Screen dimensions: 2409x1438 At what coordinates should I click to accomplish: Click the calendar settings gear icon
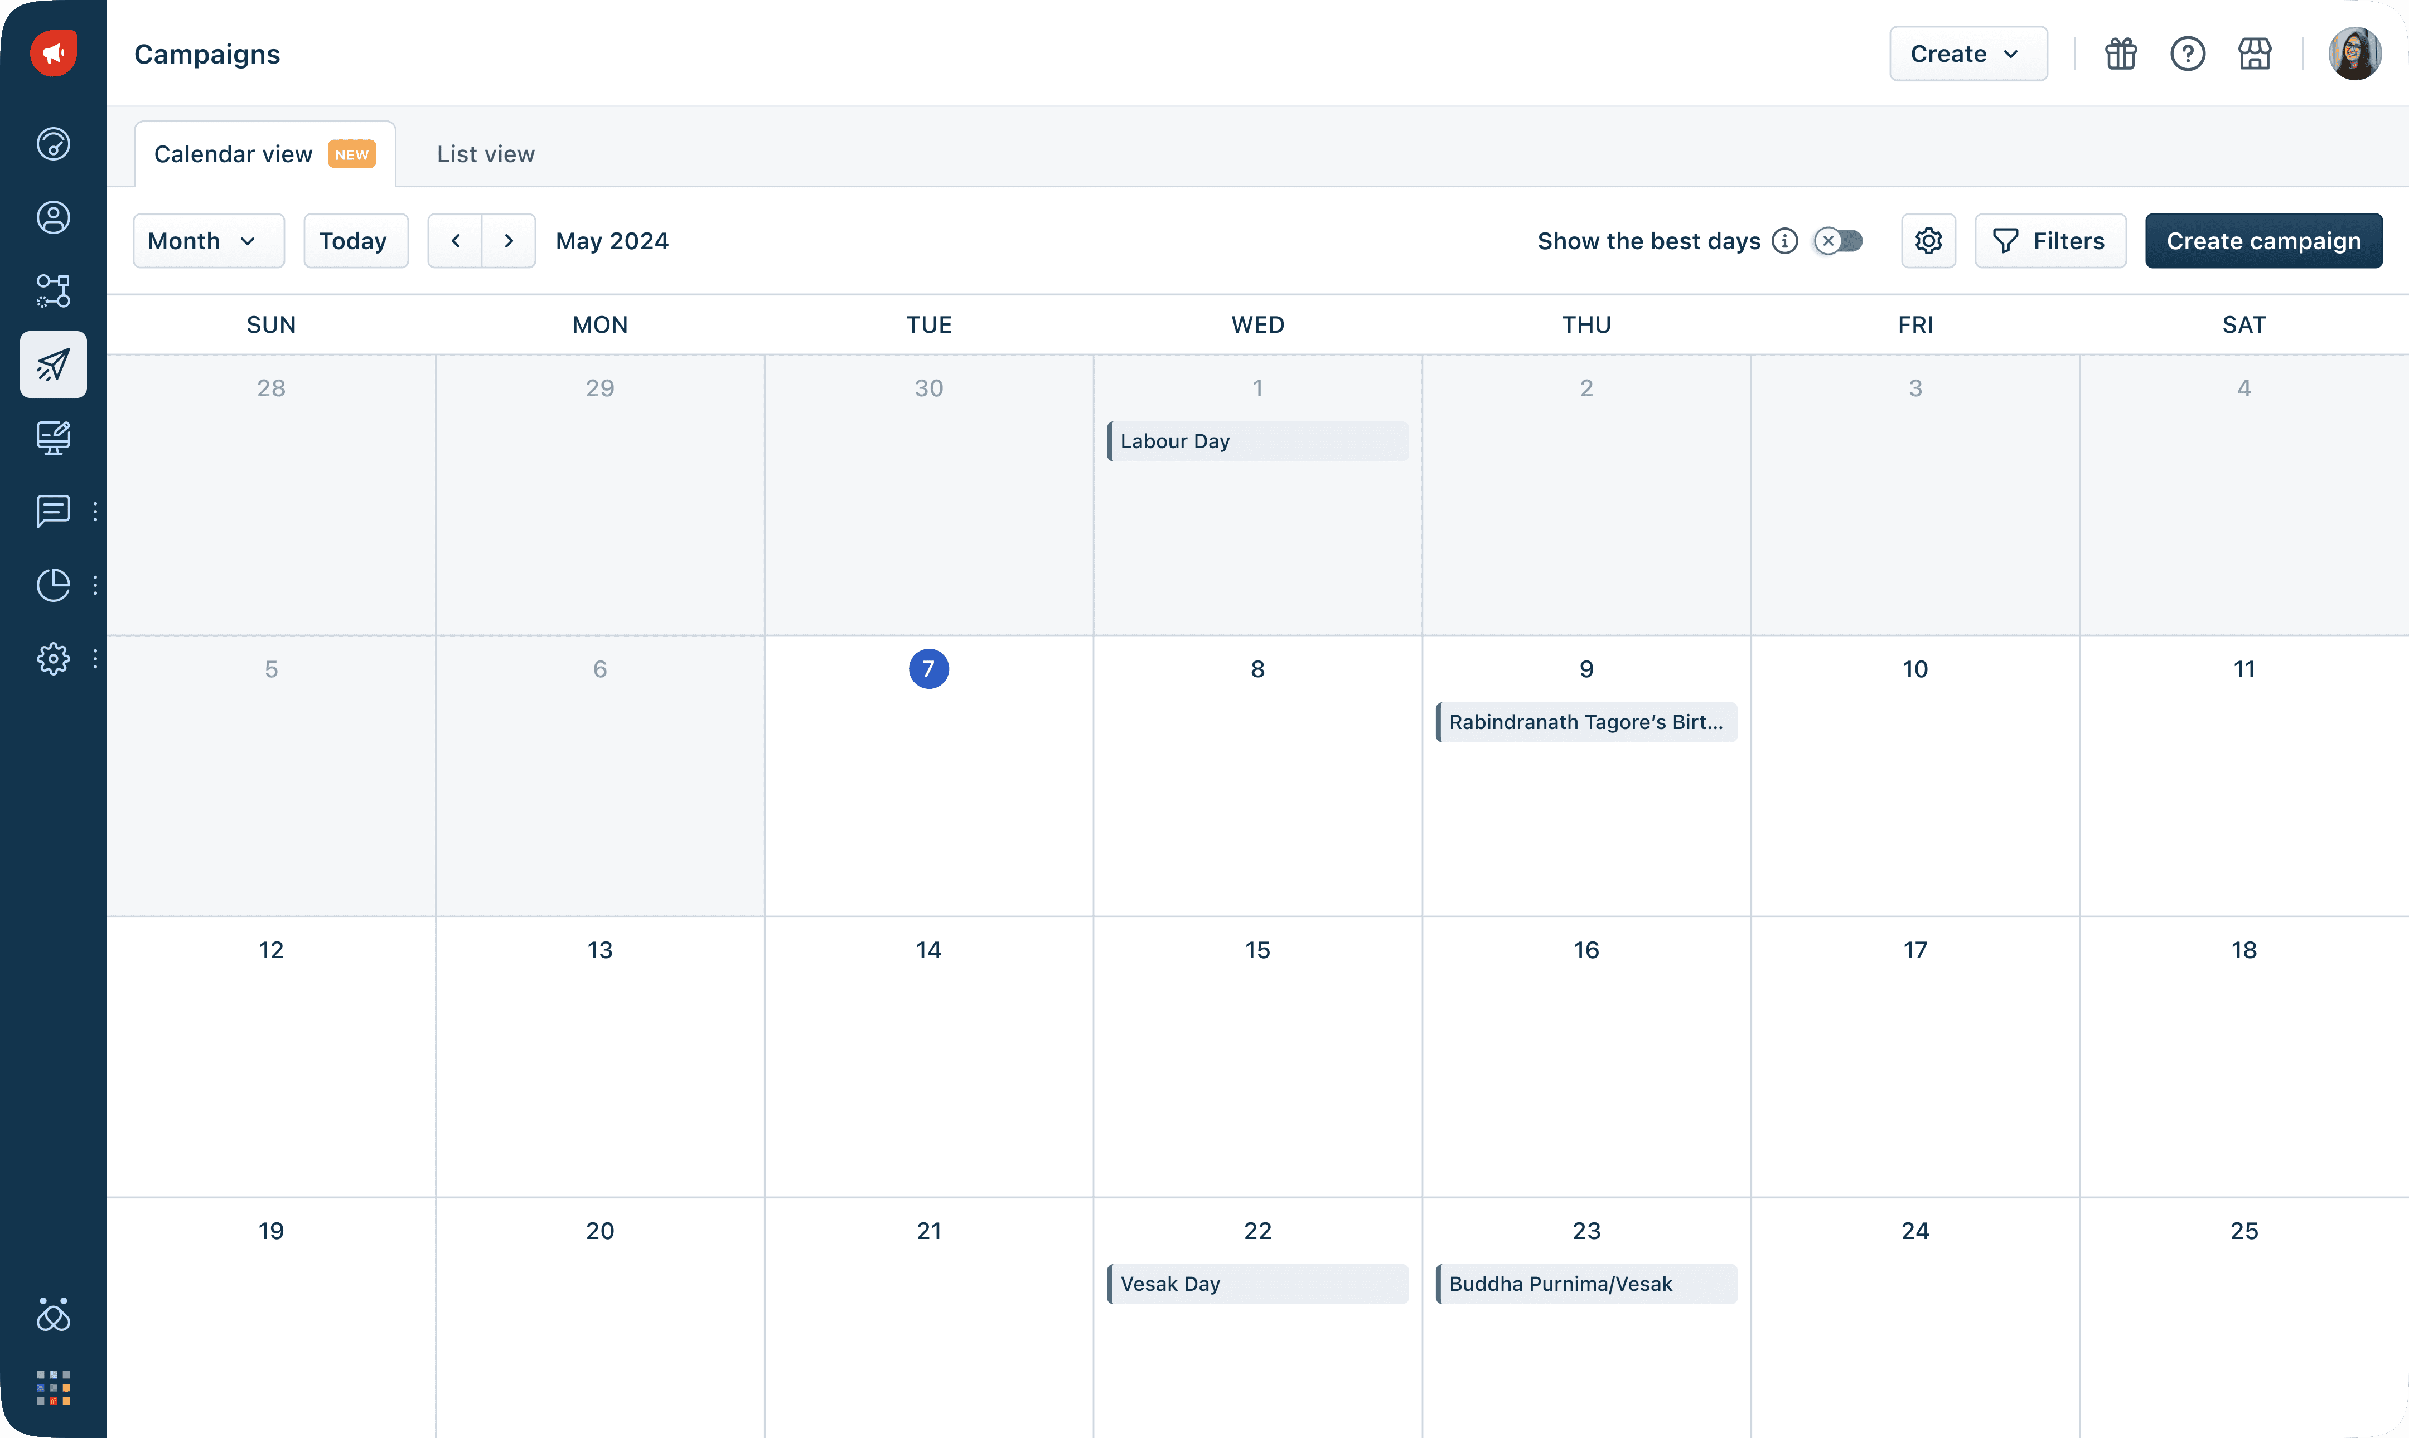tap(1928, 240)
